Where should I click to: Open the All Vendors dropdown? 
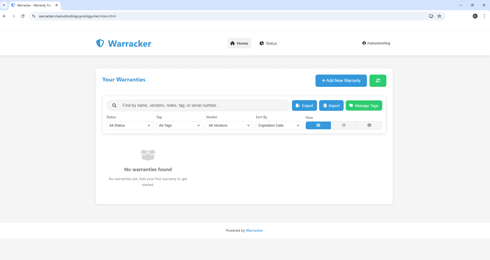coord(230,125)
